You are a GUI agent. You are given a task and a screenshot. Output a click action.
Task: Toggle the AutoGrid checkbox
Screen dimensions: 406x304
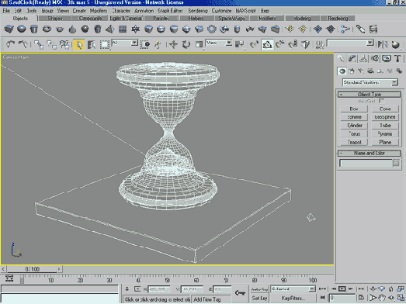pyautogui.click(x=381, y=101)
